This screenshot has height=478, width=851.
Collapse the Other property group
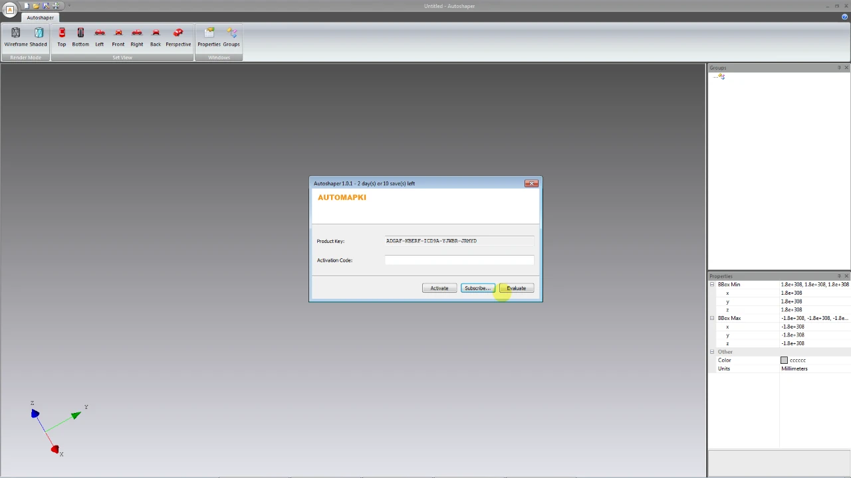(712, 352)
